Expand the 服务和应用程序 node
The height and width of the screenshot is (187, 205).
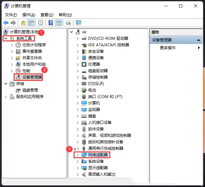point(6,97)
